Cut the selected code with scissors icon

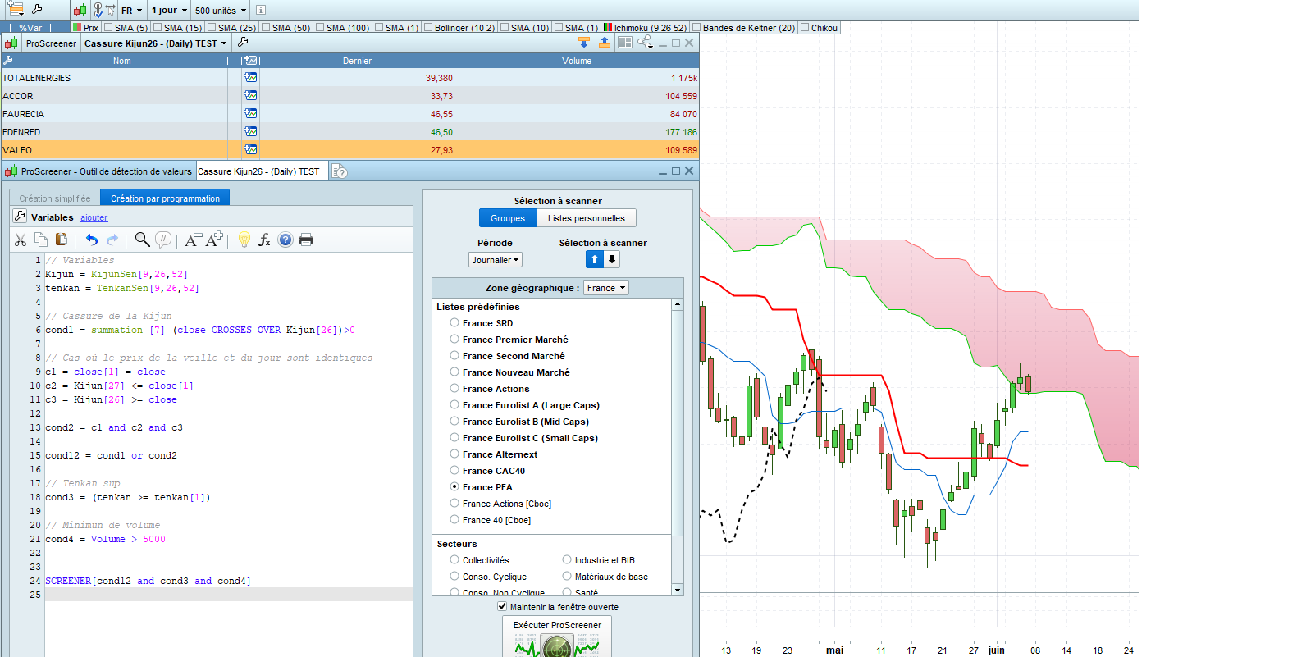tap(21, 240)
